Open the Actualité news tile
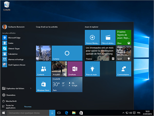This screenshot has width=154, height=116. click(59, 69)
